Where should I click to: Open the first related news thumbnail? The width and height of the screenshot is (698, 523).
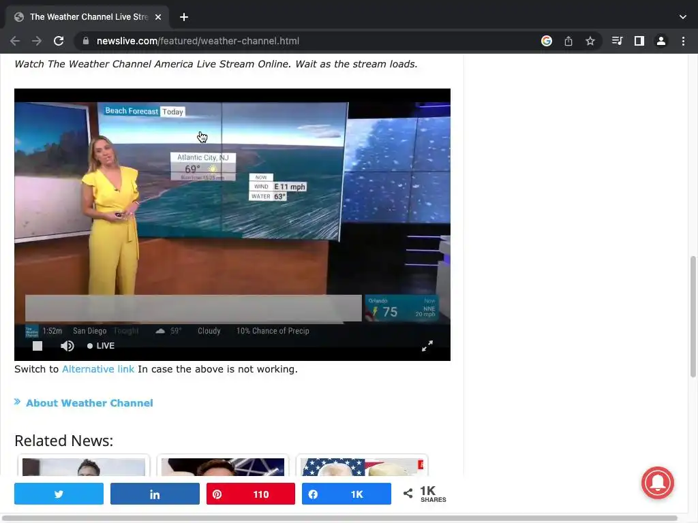tap(84, 467)
